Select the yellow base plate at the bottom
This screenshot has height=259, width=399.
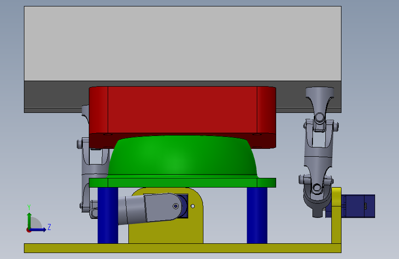click(x=182, y=248)
